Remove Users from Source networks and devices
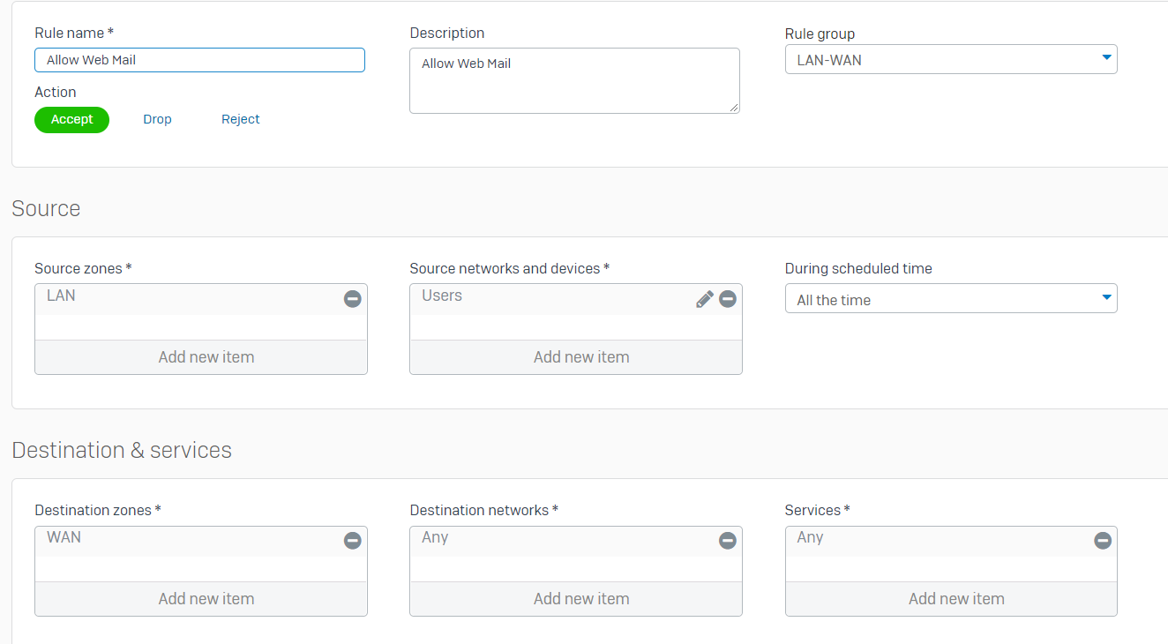Viewport: 1168px width, 644px height. click(x=727, y=299)
